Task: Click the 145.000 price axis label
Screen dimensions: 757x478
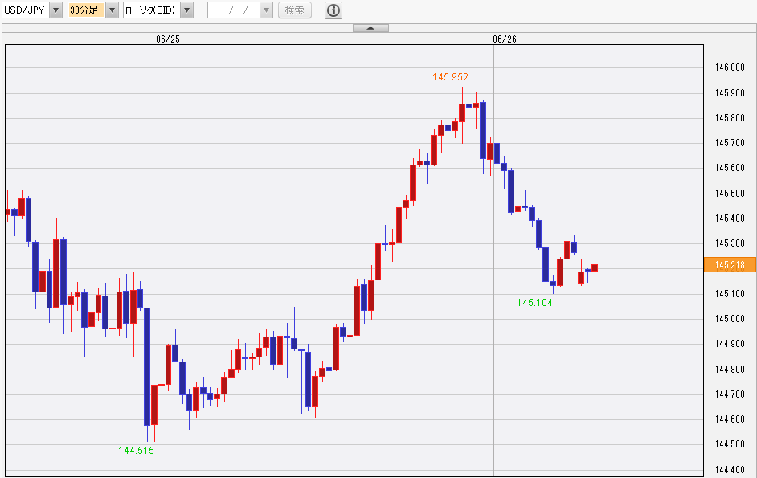Action: 730,319
